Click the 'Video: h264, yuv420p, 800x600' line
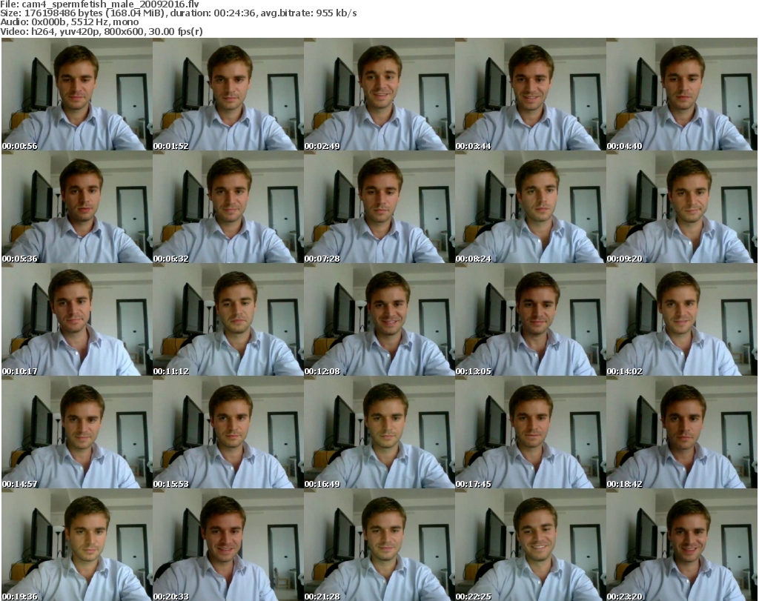 point(102,31)
